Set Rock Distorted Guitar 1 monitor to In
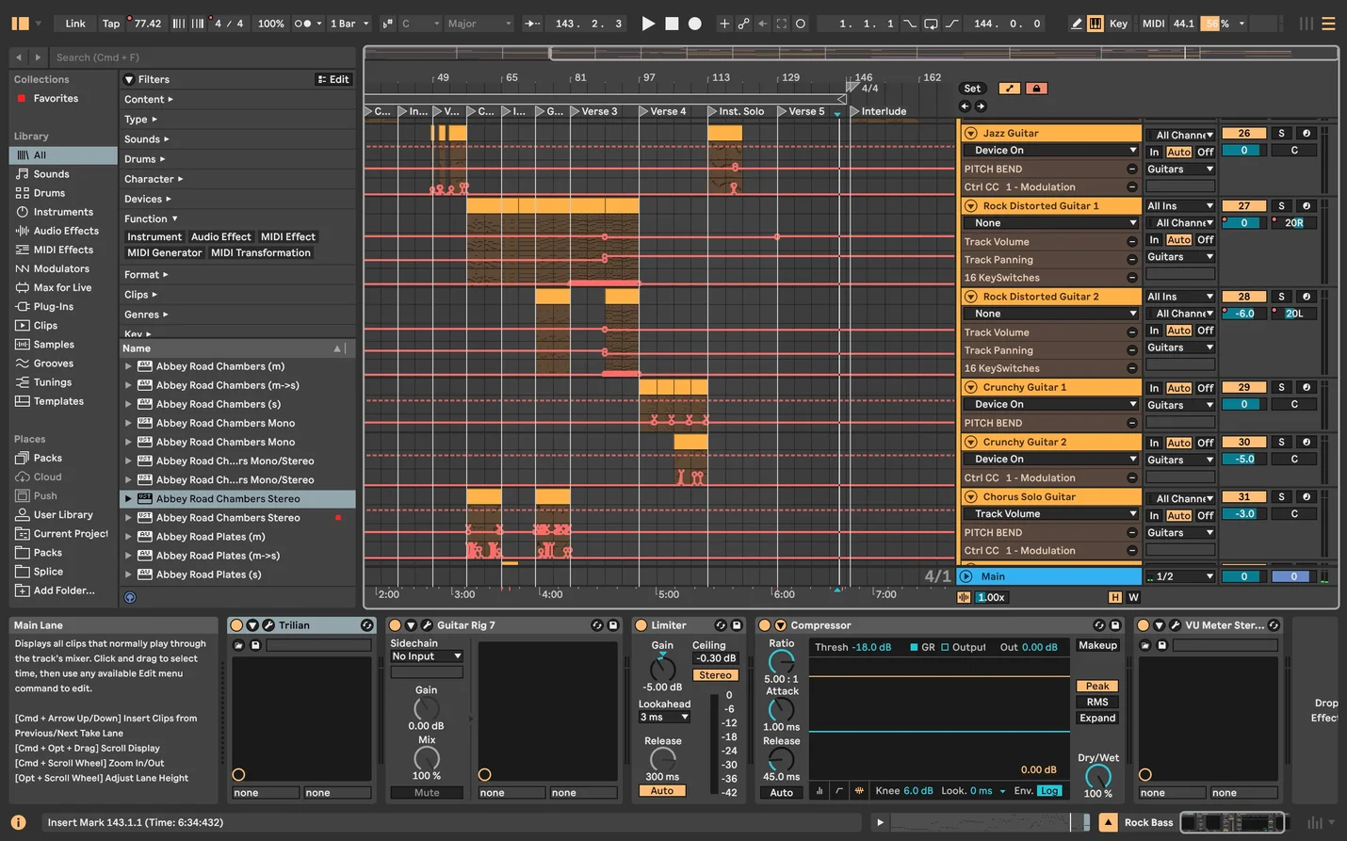Viewport: 1347px width, 841px height. (1154, 240)
